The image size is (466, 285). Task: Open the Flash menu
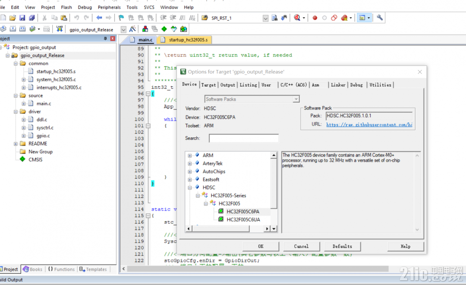pyautogui.click(x=66, y=7)
